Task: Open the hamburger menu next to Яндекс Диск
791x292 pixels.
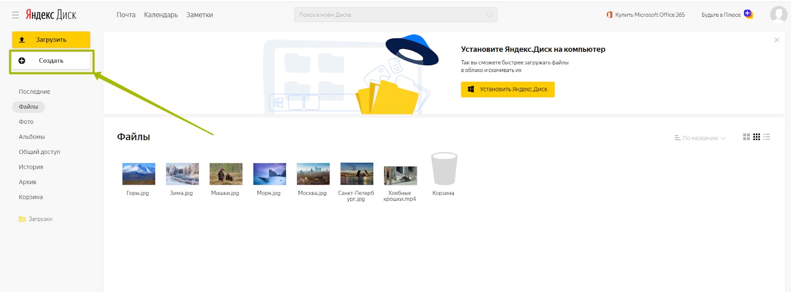Action: (x=15, y=15)
